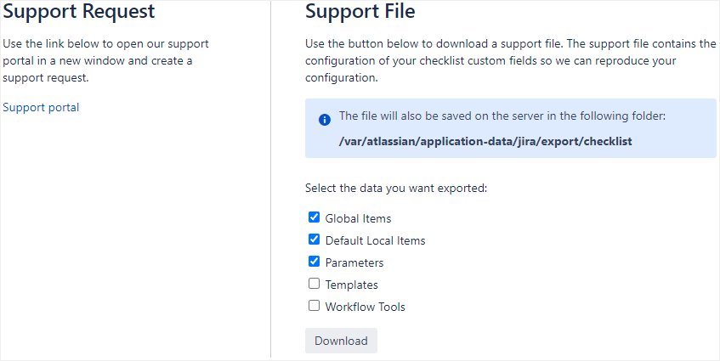Viewport: 720px width, 361px height.
Task: Click the export checklist folder path text
Action: [485, 141]
